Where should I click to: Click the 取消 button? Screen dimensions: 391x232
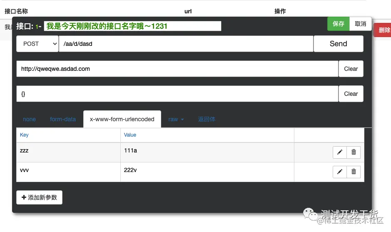pyautogui.click(x=360, y=24)
